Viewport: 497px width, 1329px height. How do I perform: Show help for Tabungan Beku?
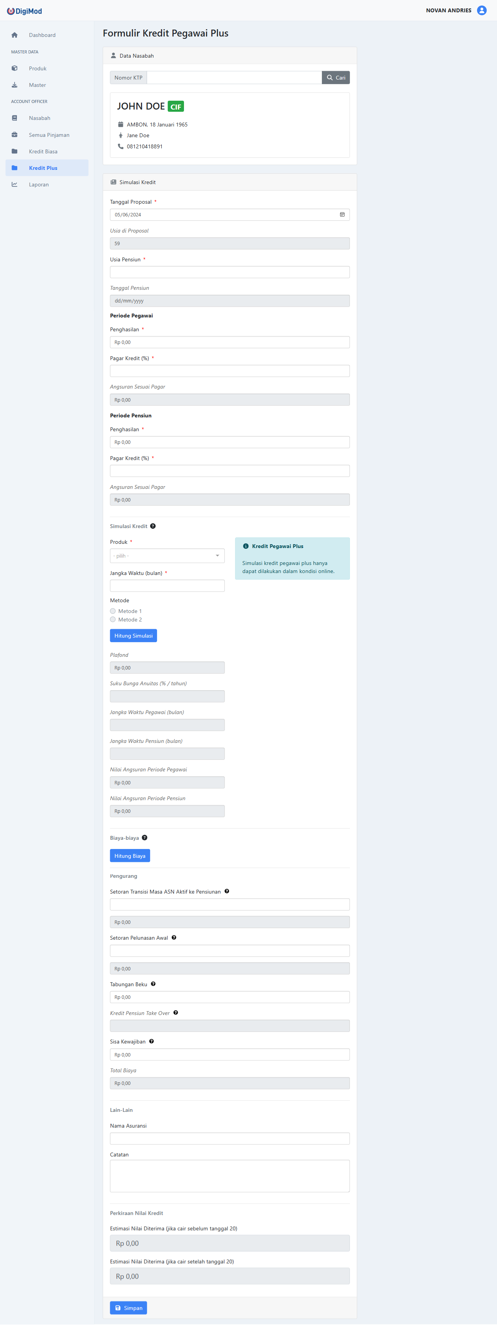153,984
